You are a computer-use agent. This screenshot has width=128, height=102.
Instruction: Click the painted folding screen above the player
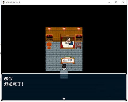point(68,60)
